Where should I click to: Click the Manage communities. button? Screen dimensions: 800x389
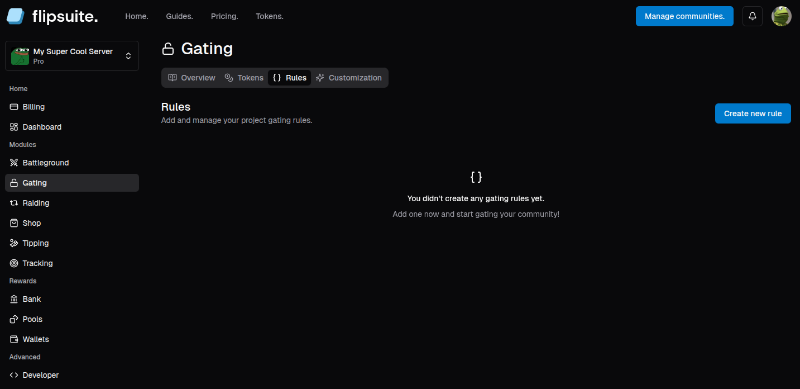684,16
